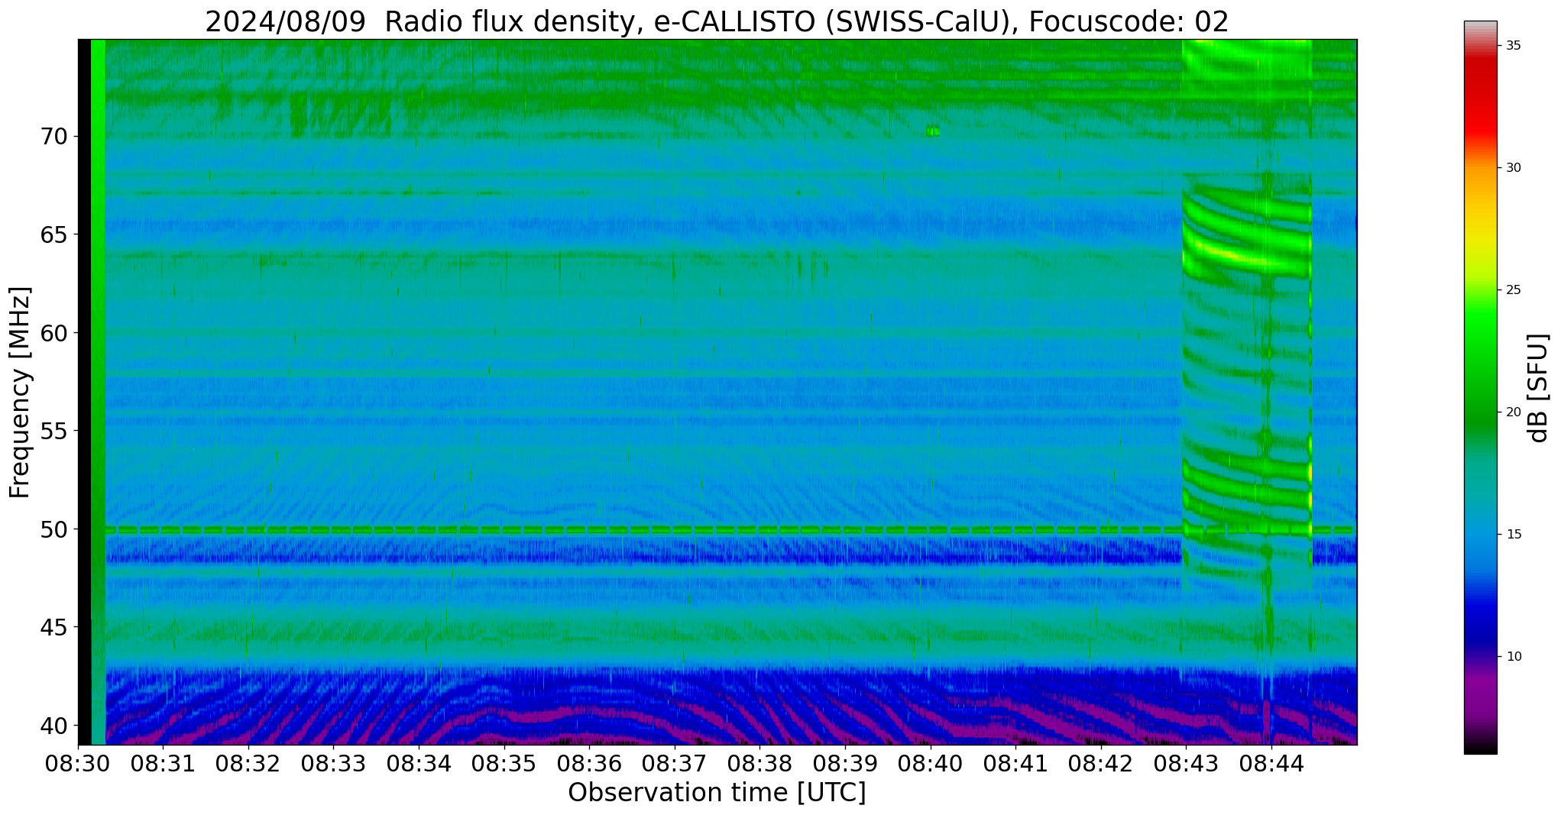Click the 08:32 time tick label
Viewport: 1561px width, 815px height.
point(248,764)
